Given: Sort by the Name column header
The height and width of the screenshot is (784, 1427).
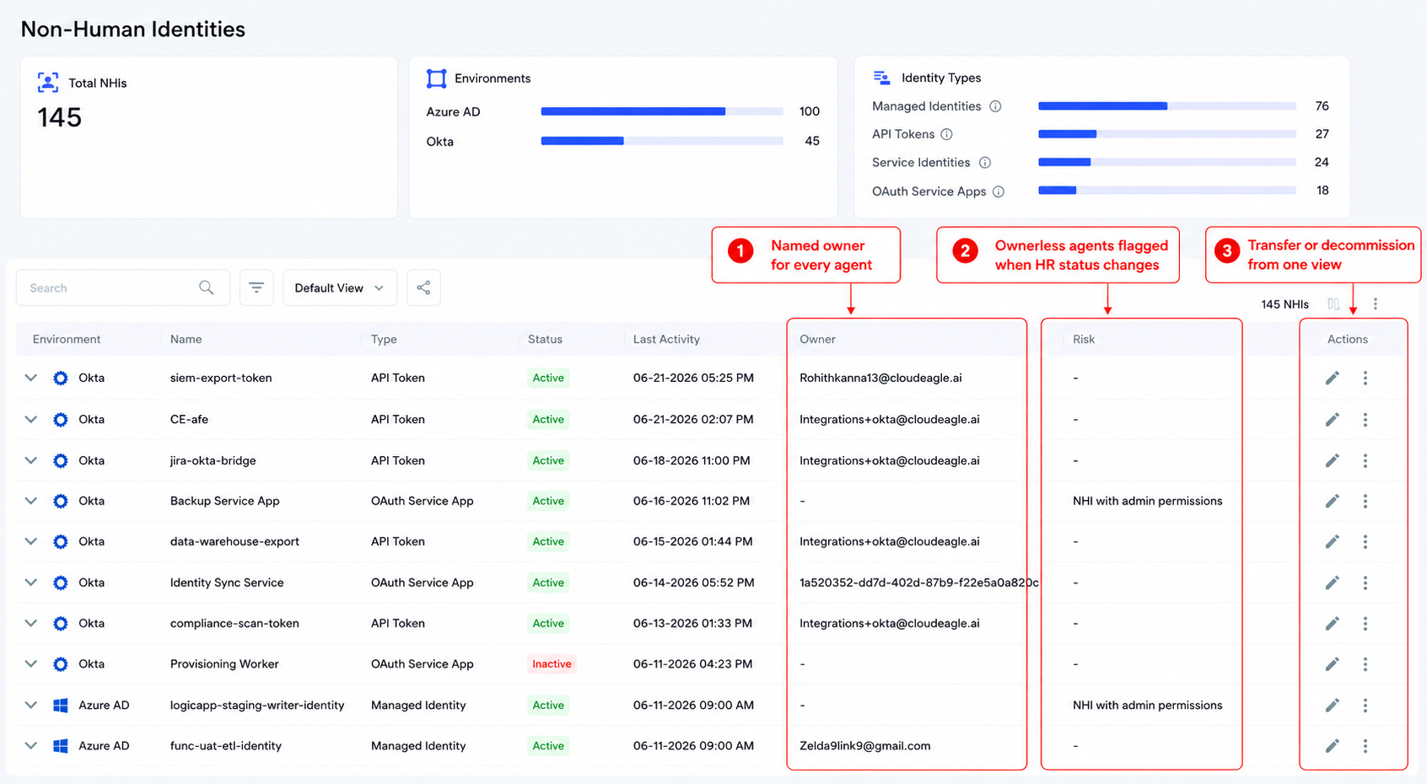Looking at the screenshot, I should click(x=186, y=339).
